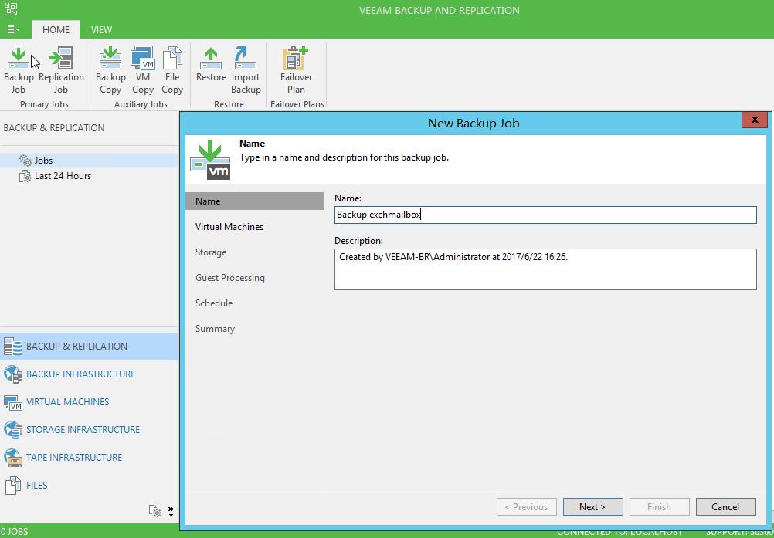Open VIRTUAL MACHINES view

point(56,402)
